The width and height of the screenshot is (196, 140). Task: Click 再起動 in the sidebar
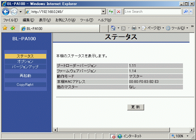coord(26,75)
